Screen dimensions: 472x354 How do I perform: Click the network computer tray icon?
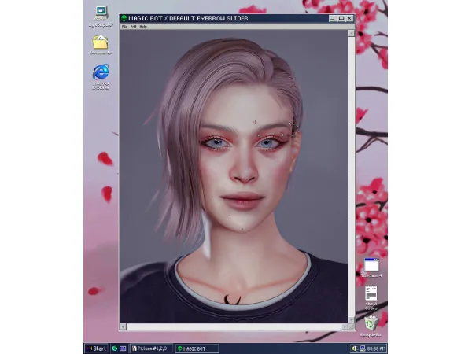(x=363, y=348)
